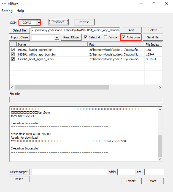The image size is (173, 192).
Task: Uncheck the Hi3861_wifiiot_app_burn.bin row checkbox
Action: pos(13,54)
